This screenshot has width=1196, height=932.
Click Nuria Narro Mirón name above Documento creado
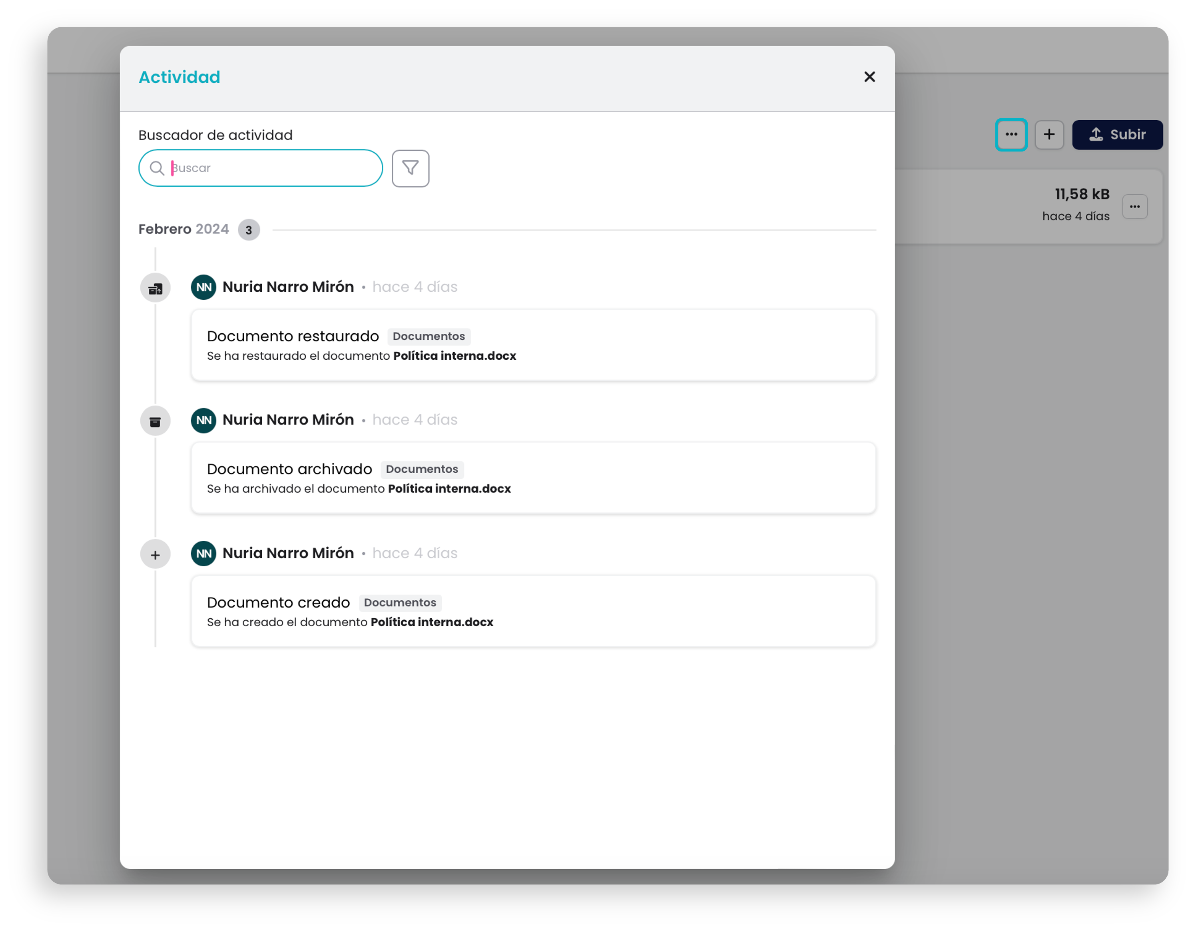[288, 553]
